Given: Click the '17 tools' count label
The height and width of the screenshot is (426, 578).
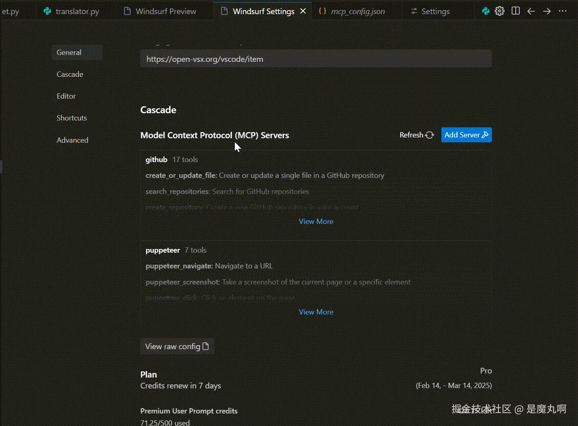Looking at the screenshot, I should click(x=185, y=160).
